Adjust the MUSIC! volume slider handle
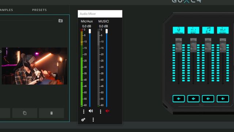 [106, 31]
